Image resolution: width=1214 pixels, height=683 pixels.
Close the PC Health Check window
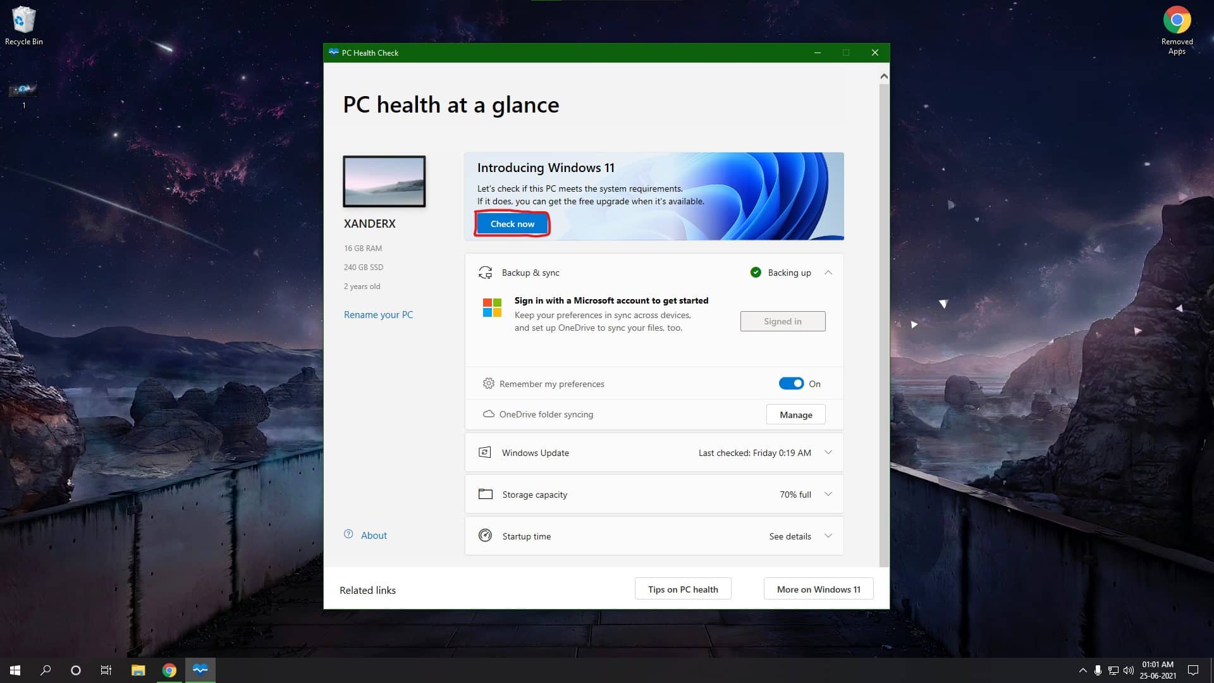[x=875, y=52]
